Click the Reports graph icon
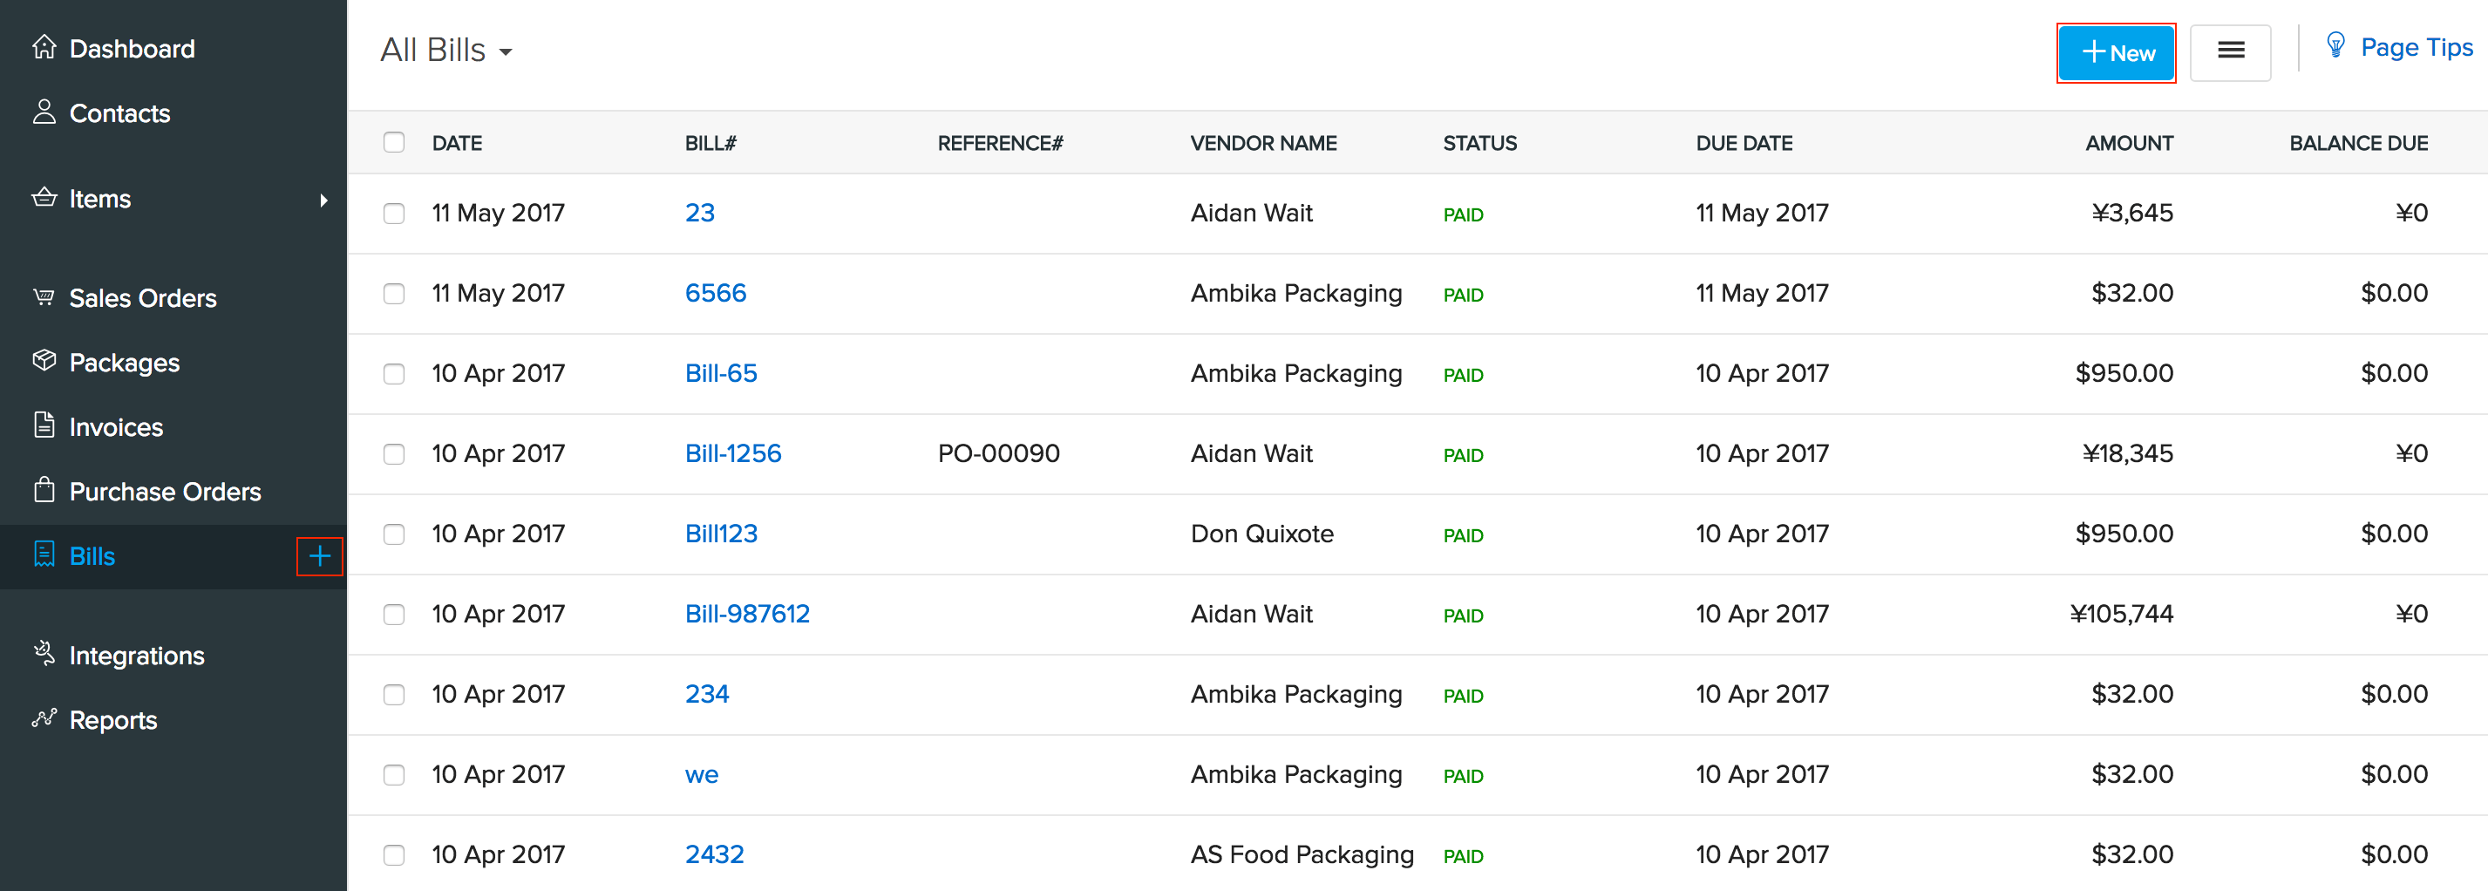The height and width of the screenshot is (891, 2488). click(x=44, y=718)
